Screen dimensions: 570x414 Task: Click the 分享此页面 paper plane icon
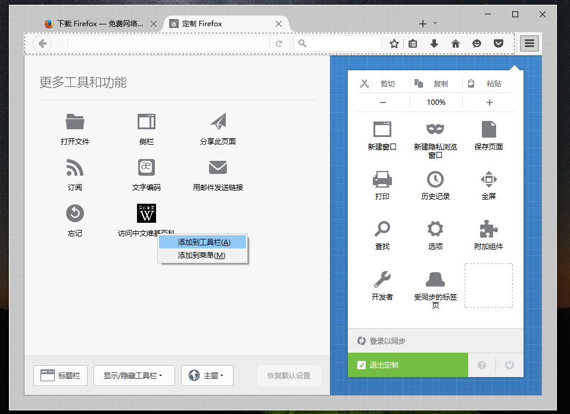218,122
